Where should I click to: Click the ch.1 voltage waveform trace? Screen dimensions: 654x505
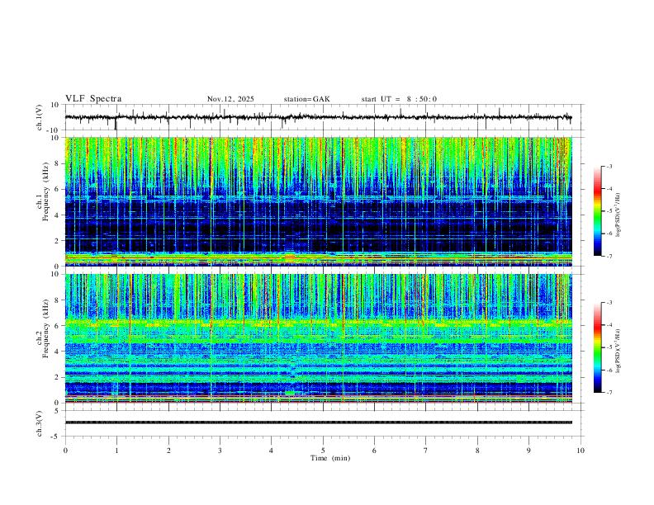click(x=318, y=117)
